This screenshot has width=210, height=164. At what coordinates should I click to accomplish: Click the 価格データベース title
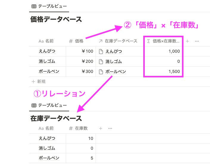click(56, 19)
